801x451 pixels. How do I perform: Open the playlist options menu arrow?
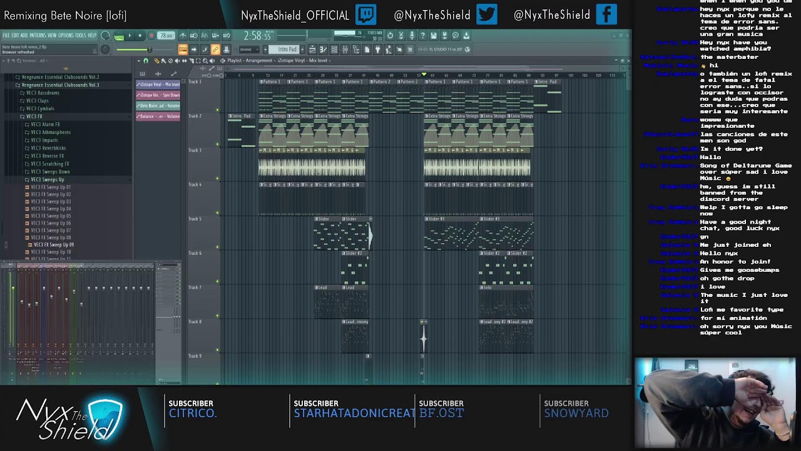(x=139, y=61)
